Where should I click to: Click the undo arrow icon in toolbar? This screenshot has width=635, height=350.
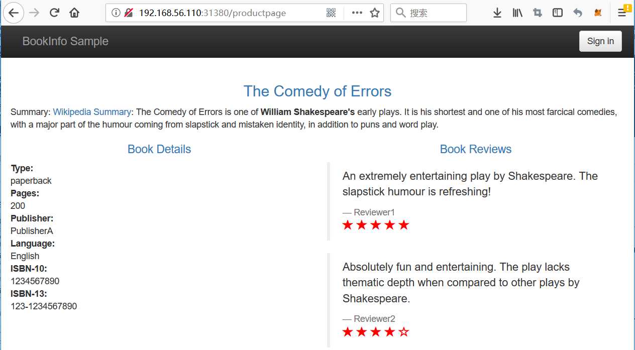[x=578, y=13]
